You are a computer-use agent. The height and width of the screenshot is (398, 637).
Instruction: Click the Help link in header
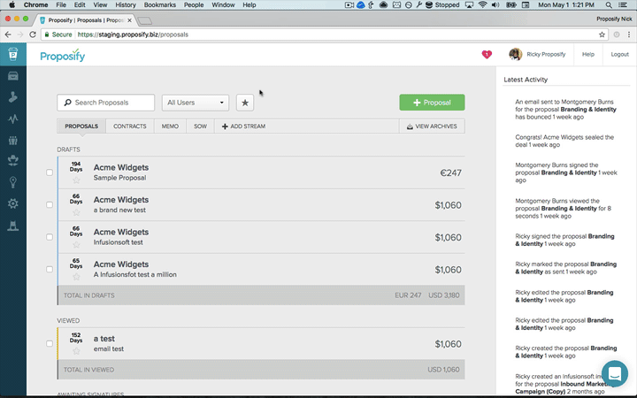click(x=587, y=54)
